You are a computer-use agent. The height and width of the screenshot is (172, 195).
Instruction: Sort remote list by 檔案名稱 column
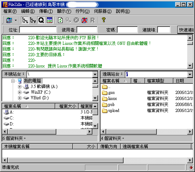[116, 81]
